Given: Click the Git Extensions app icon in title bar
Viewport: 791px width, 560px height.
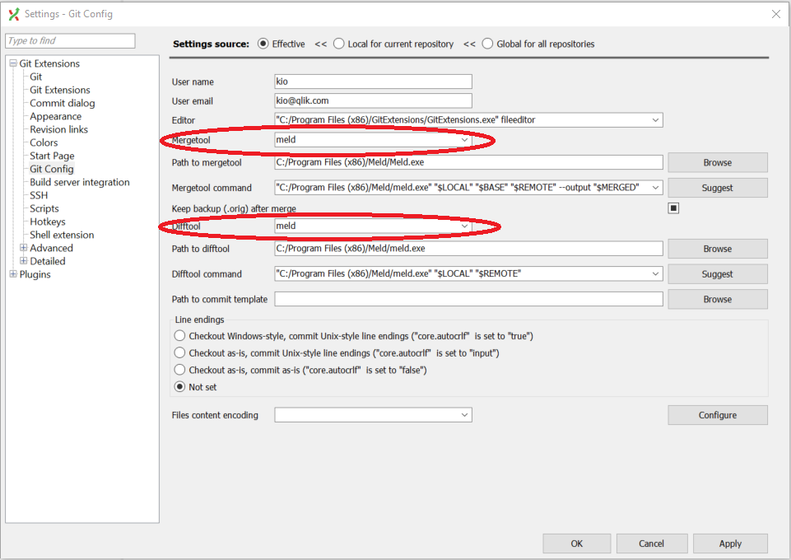Looking at the screenshot, I should pyautogui.click(x=14, y=14).
